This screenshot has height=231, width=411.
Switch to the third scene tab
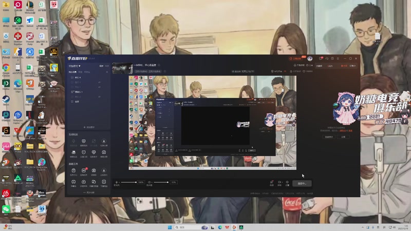(x=87, y=72)
